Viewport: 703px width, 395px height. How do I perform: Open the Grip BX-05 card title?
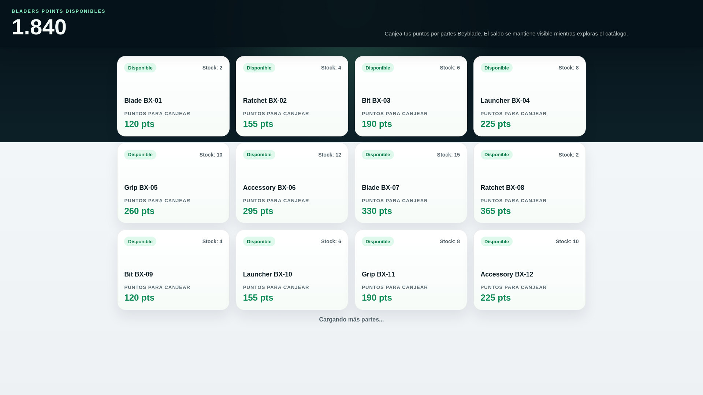pyautogui.click(x=141, y=188)
